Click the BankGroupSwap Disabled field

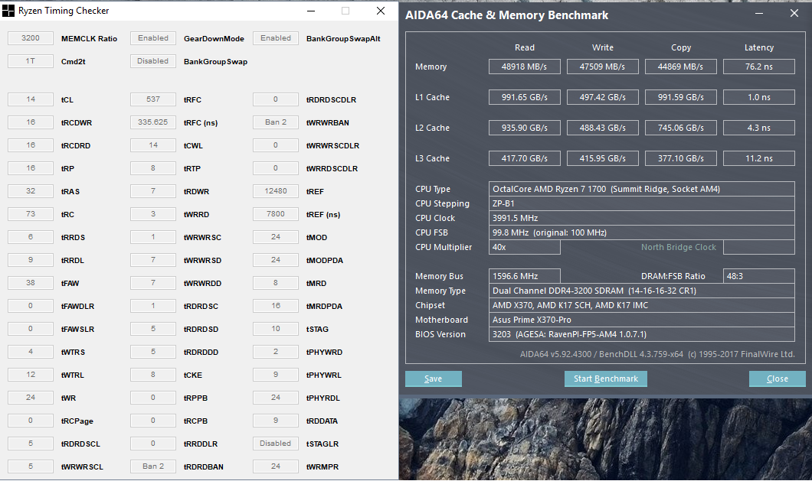click(153, 61)
